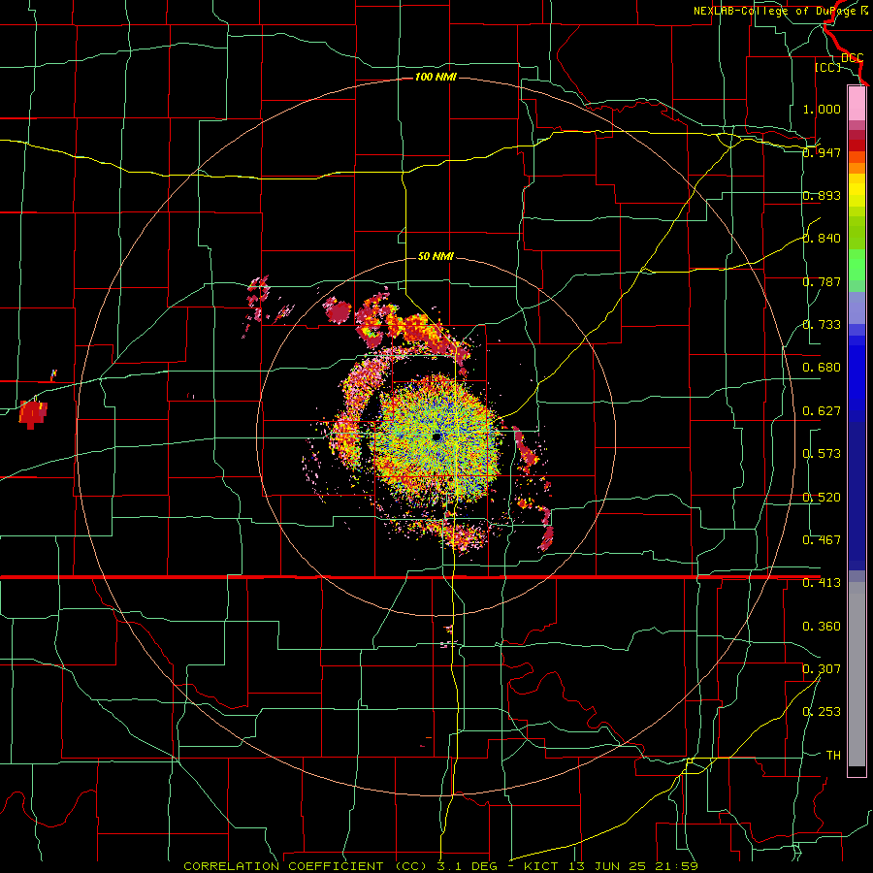Screen dimensions: 873x873
Task: Click the 0.467 legend value
Action: pyautogui.click(x=822, y=540)
